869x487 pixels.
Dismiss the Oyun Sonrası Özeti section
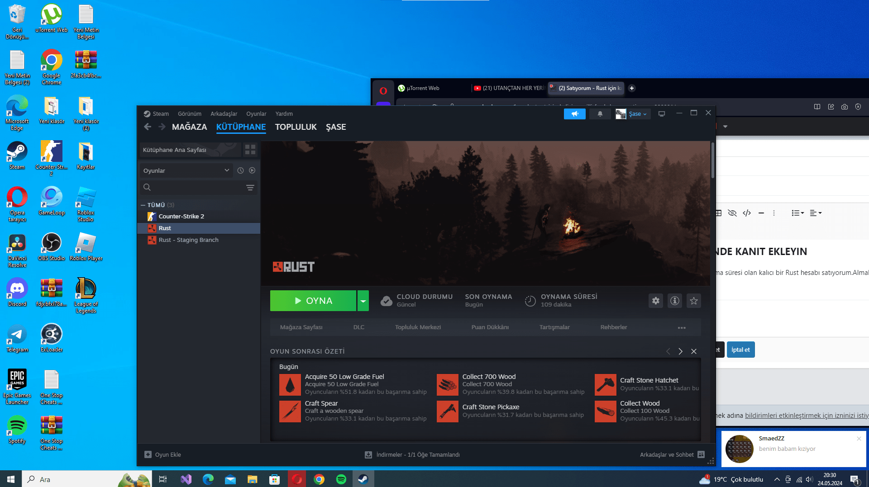[x=694, y=351]
